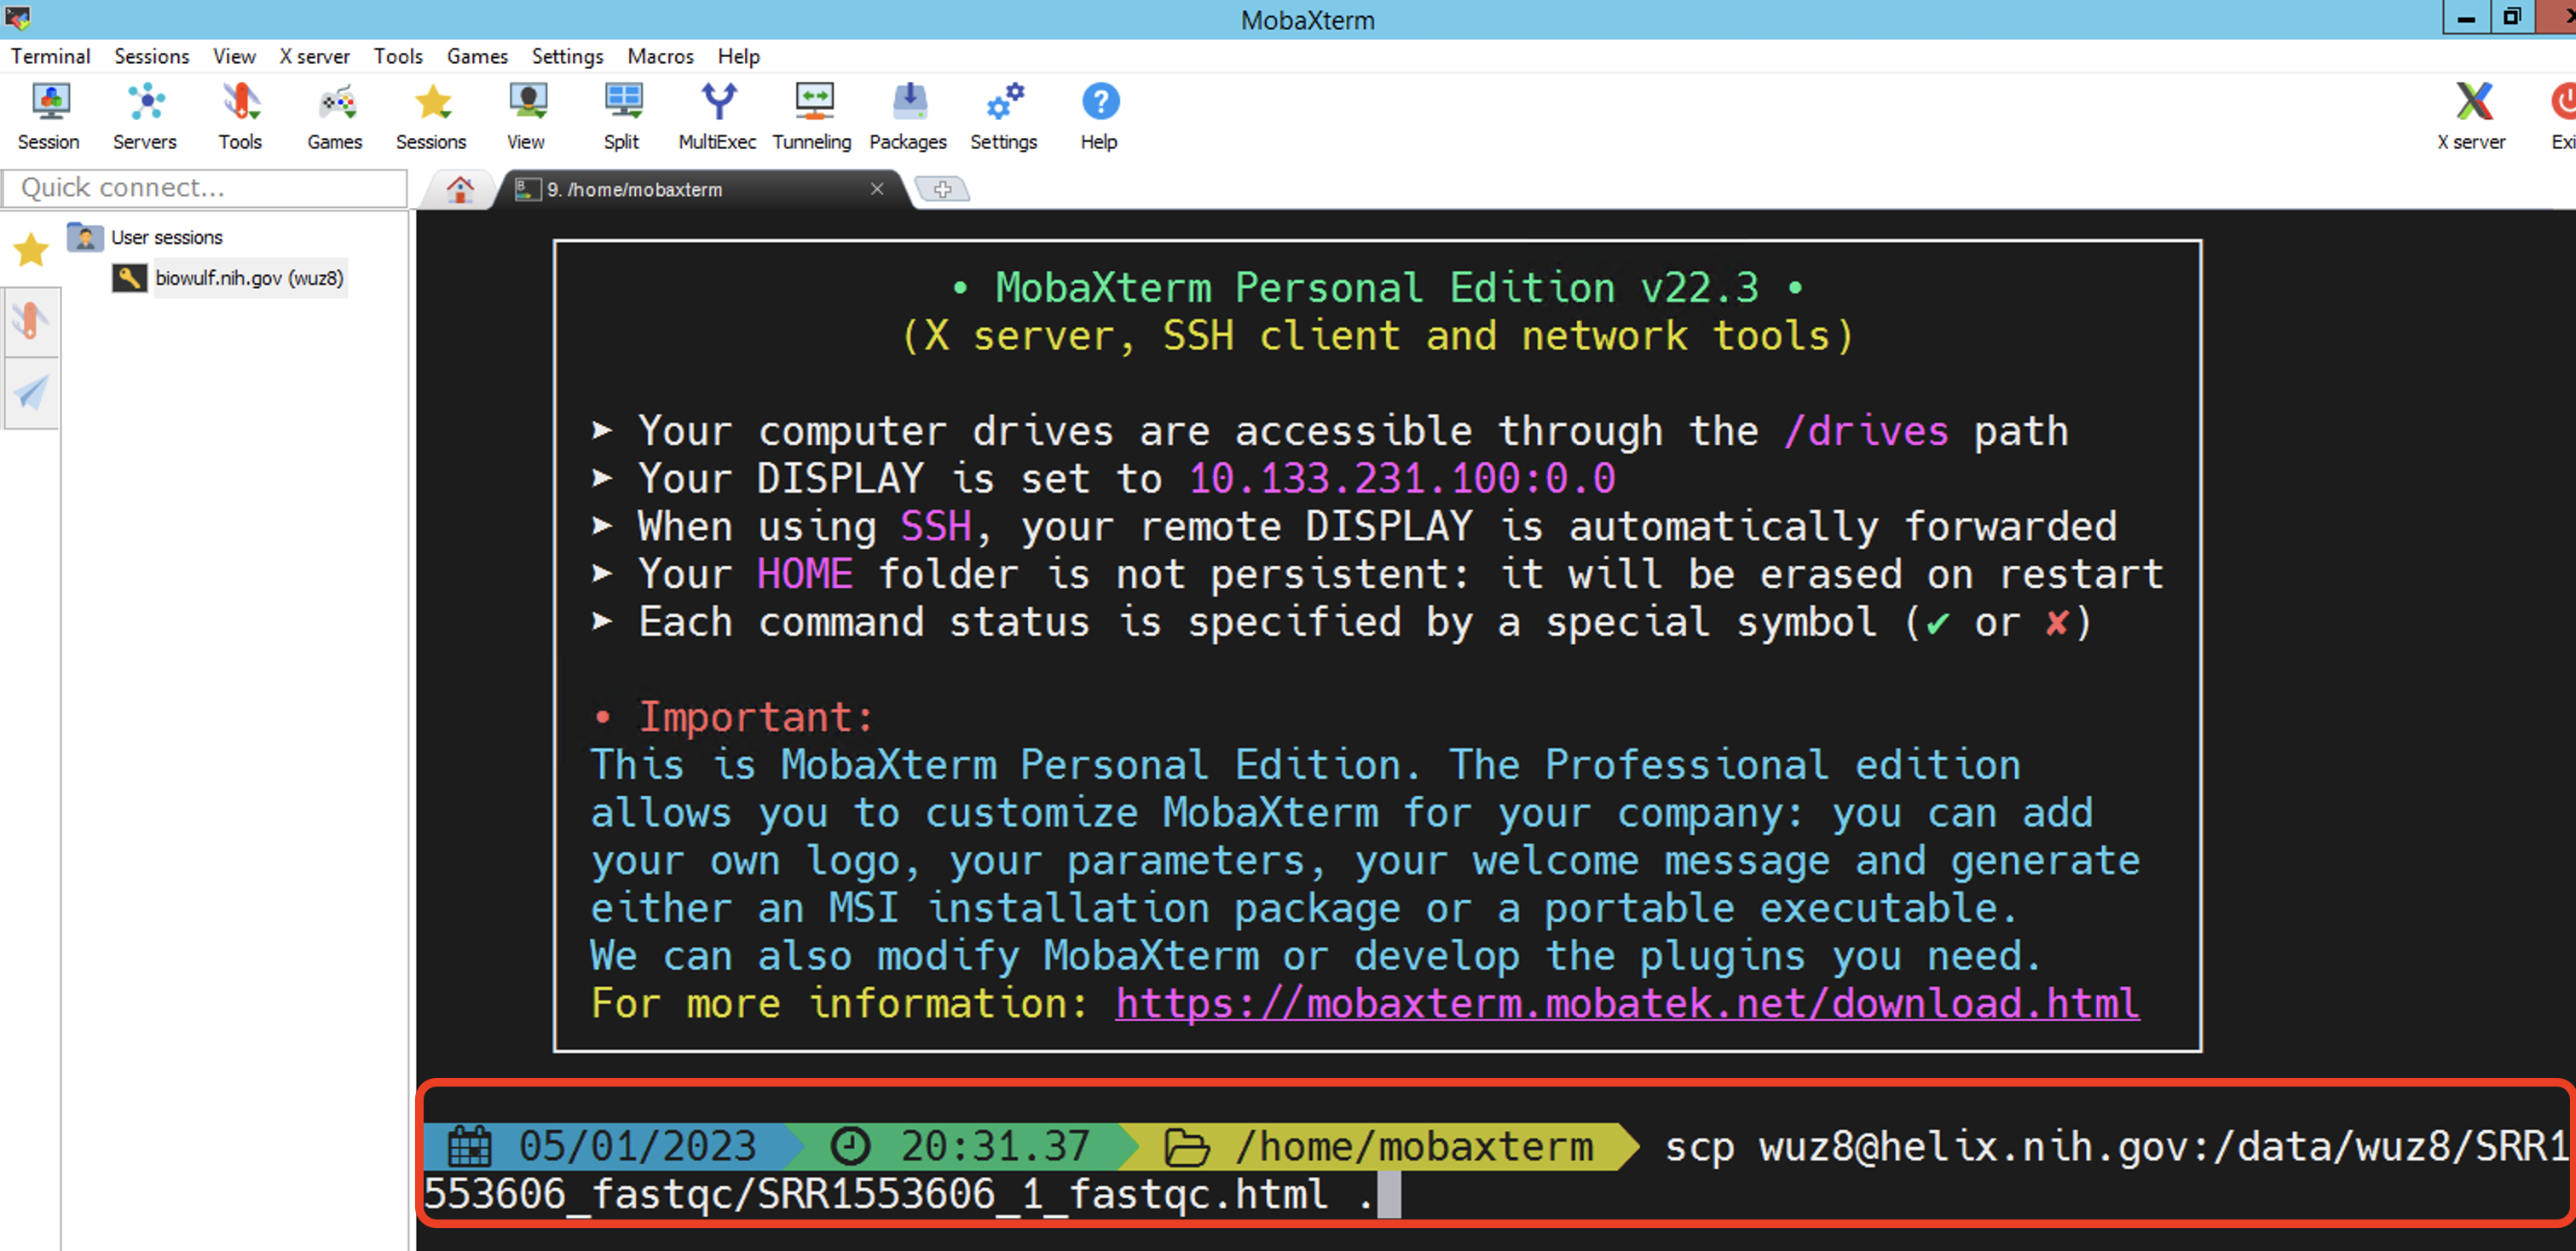Open the X server menu
Viewport: 2576px width, 1251px height.
pyautogui.click(x=314, y=56)
